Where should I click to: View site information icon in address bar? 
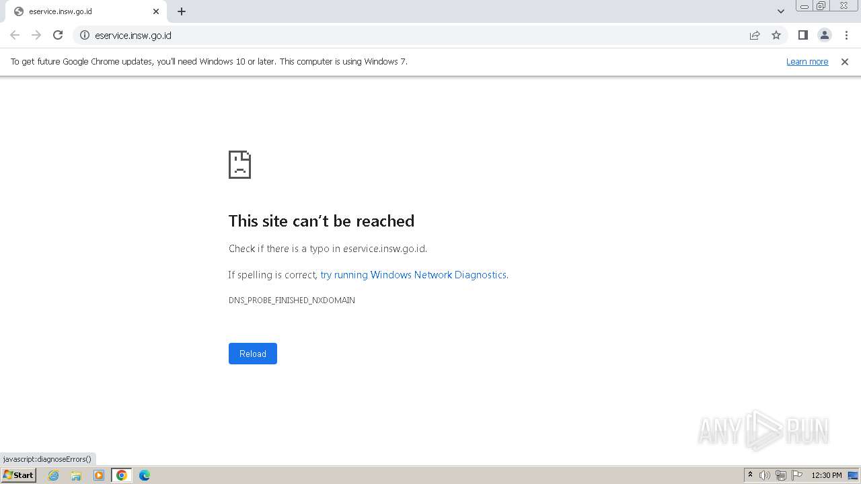click(x=85, y=35)
